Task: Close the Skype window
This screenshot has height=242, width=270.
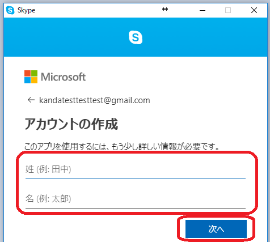Action: click(x=254, y=10)
